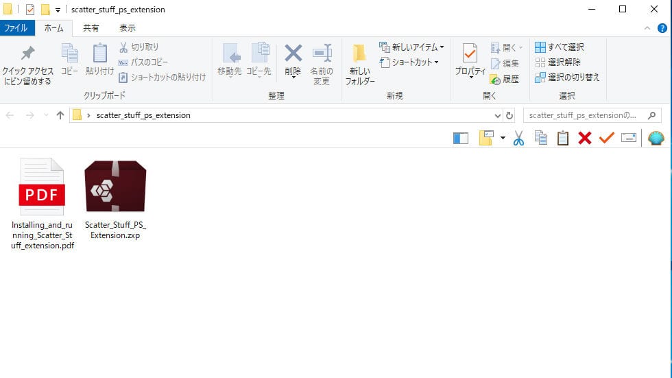
Task: Click the ribbon Open (開く) button
Action: tap(507, 47)
